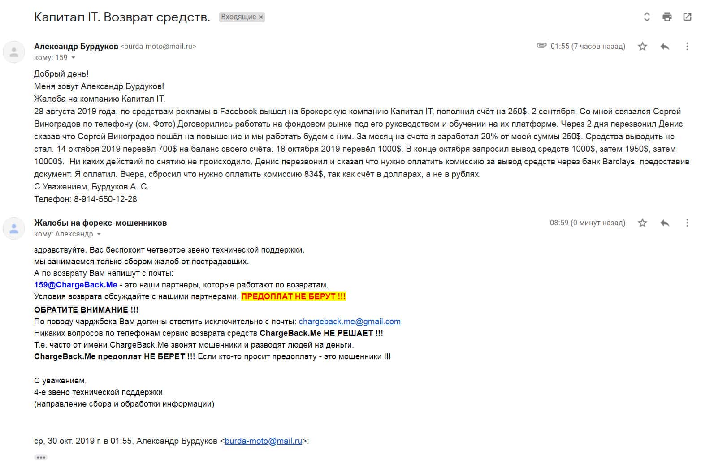The image size is (701, 472).
Task: Star the Жалобы на форекс-мошенников reply
Action: click(642, 223)
